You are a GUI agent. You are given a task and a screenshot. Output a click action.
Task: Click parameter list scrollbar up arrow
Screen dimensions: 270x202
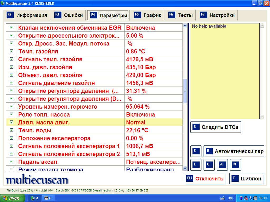[185, 26]
